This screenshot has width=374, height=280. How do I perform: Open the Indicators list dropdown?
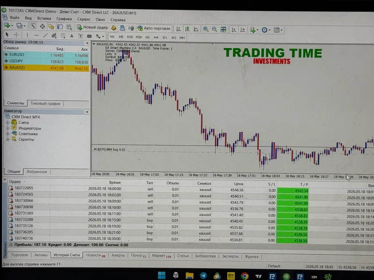point(254,30)
